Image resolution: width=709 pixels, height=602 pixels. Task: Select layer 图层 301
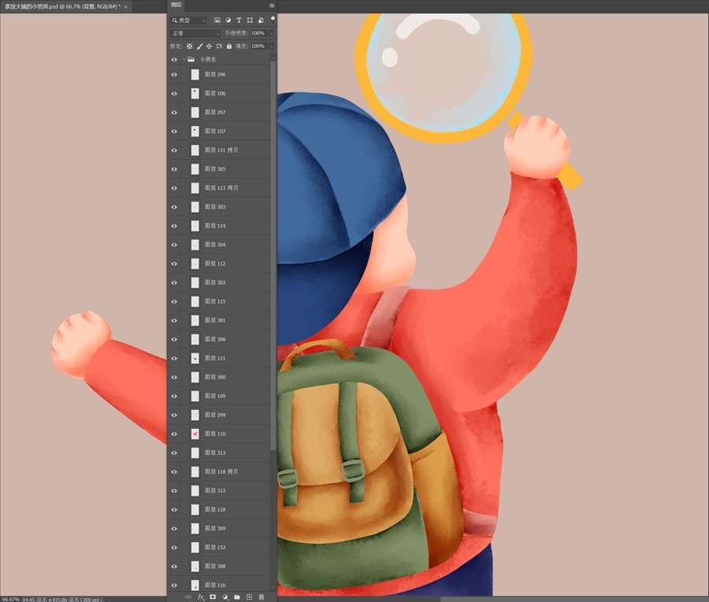click(219, 320)
